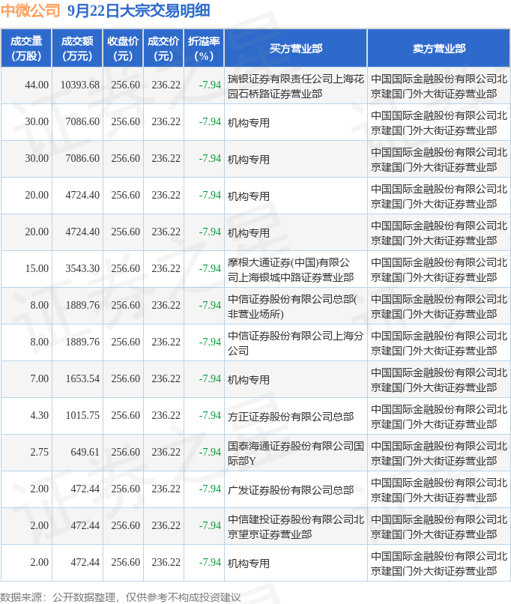Click 256.60 in the 3543.30 row
This screenshot has width=511, height=604.
coord(126,268)
